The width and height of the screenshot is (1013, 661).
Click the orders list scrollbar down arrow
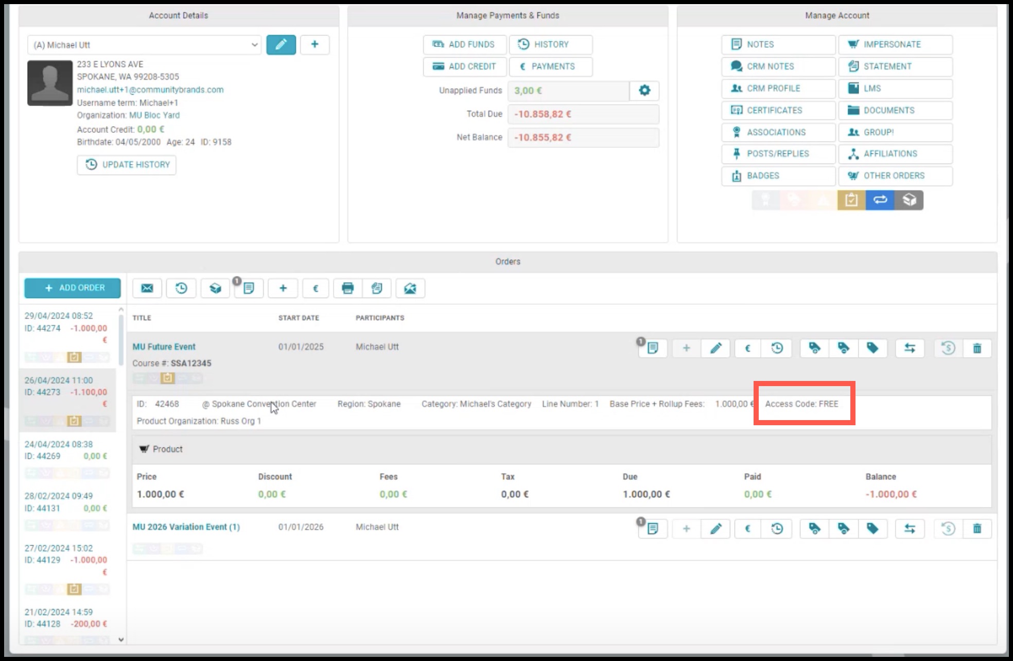click(x=121, y=640)
